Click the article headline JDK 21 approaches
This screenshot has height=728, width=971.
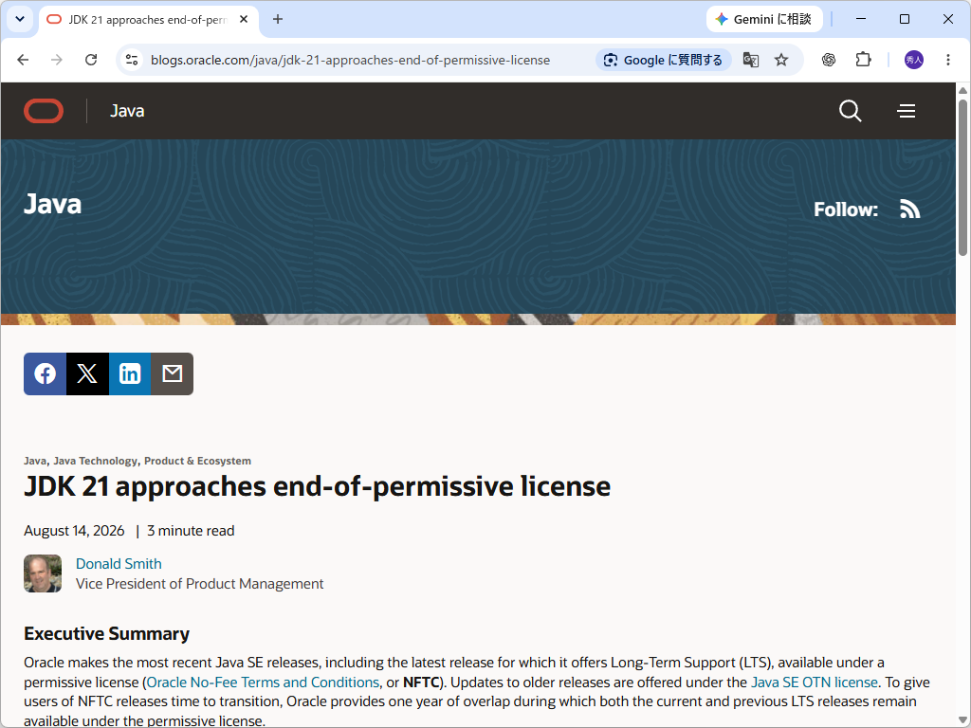click(x=317, y=486)
